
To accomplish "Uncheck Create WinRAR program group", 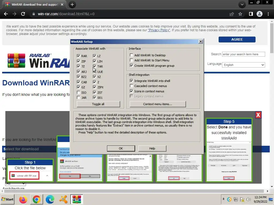I will [131, 66].
